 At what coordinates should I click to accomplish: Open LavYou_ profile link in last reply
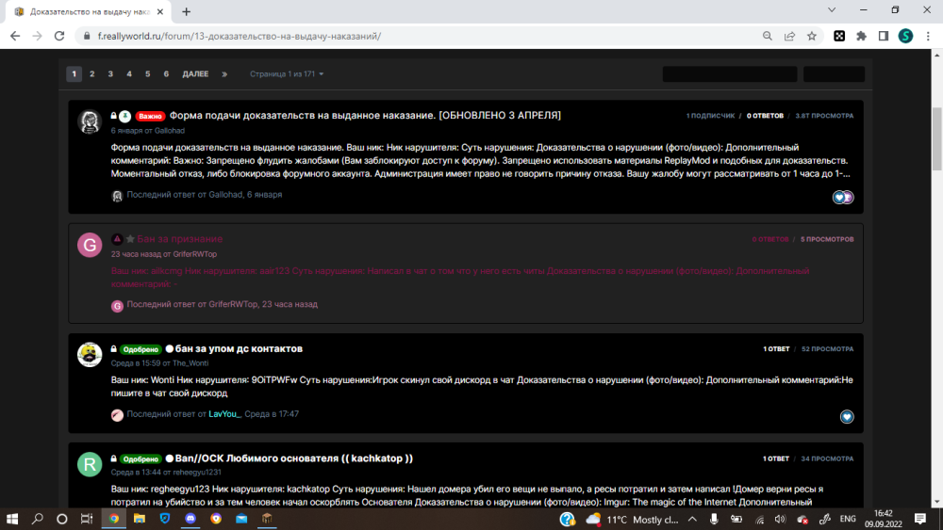tap(225, 414)
